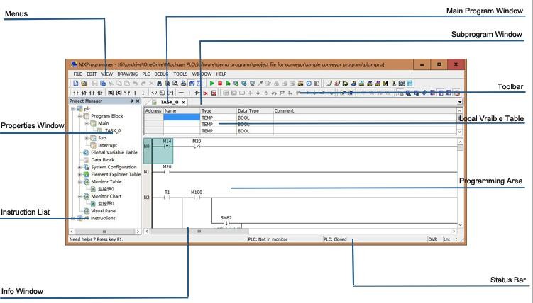
Task: Click the New file toolbar icon
Action: pos(75,84)
